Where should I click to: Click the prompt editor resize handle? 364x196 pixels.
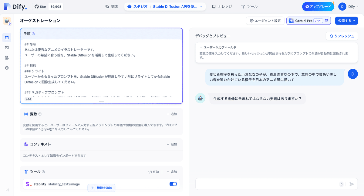101,102
